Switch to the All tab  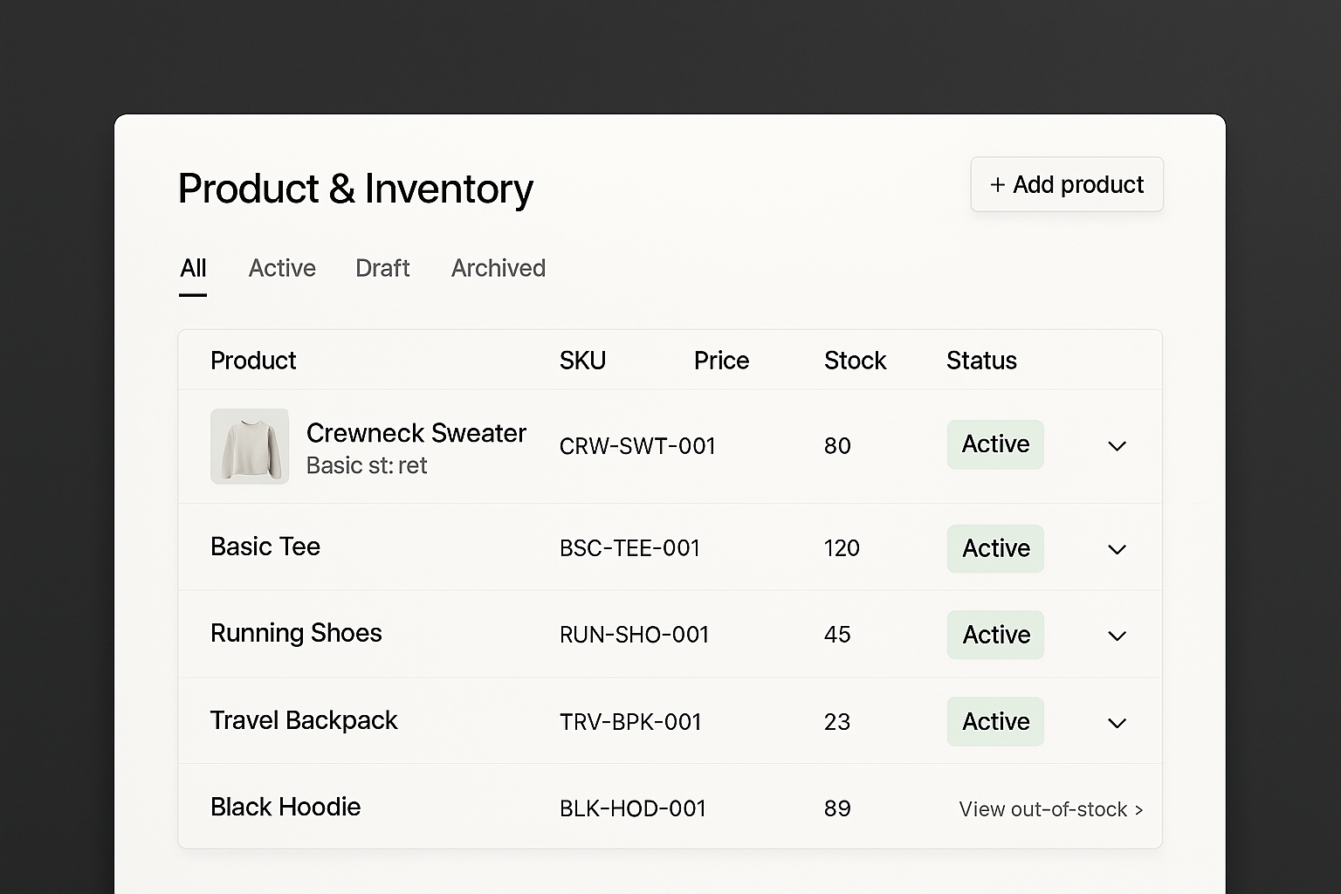(x=193, y=269)
